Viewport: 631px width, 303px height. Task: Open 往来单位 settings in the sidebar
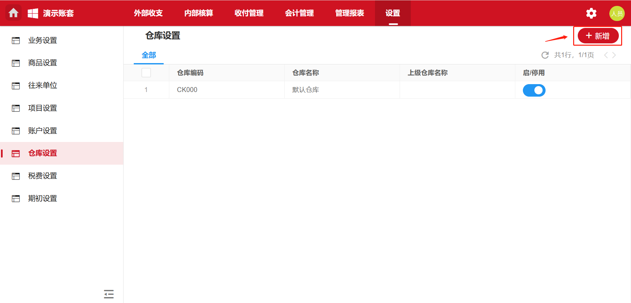(42, 85)
